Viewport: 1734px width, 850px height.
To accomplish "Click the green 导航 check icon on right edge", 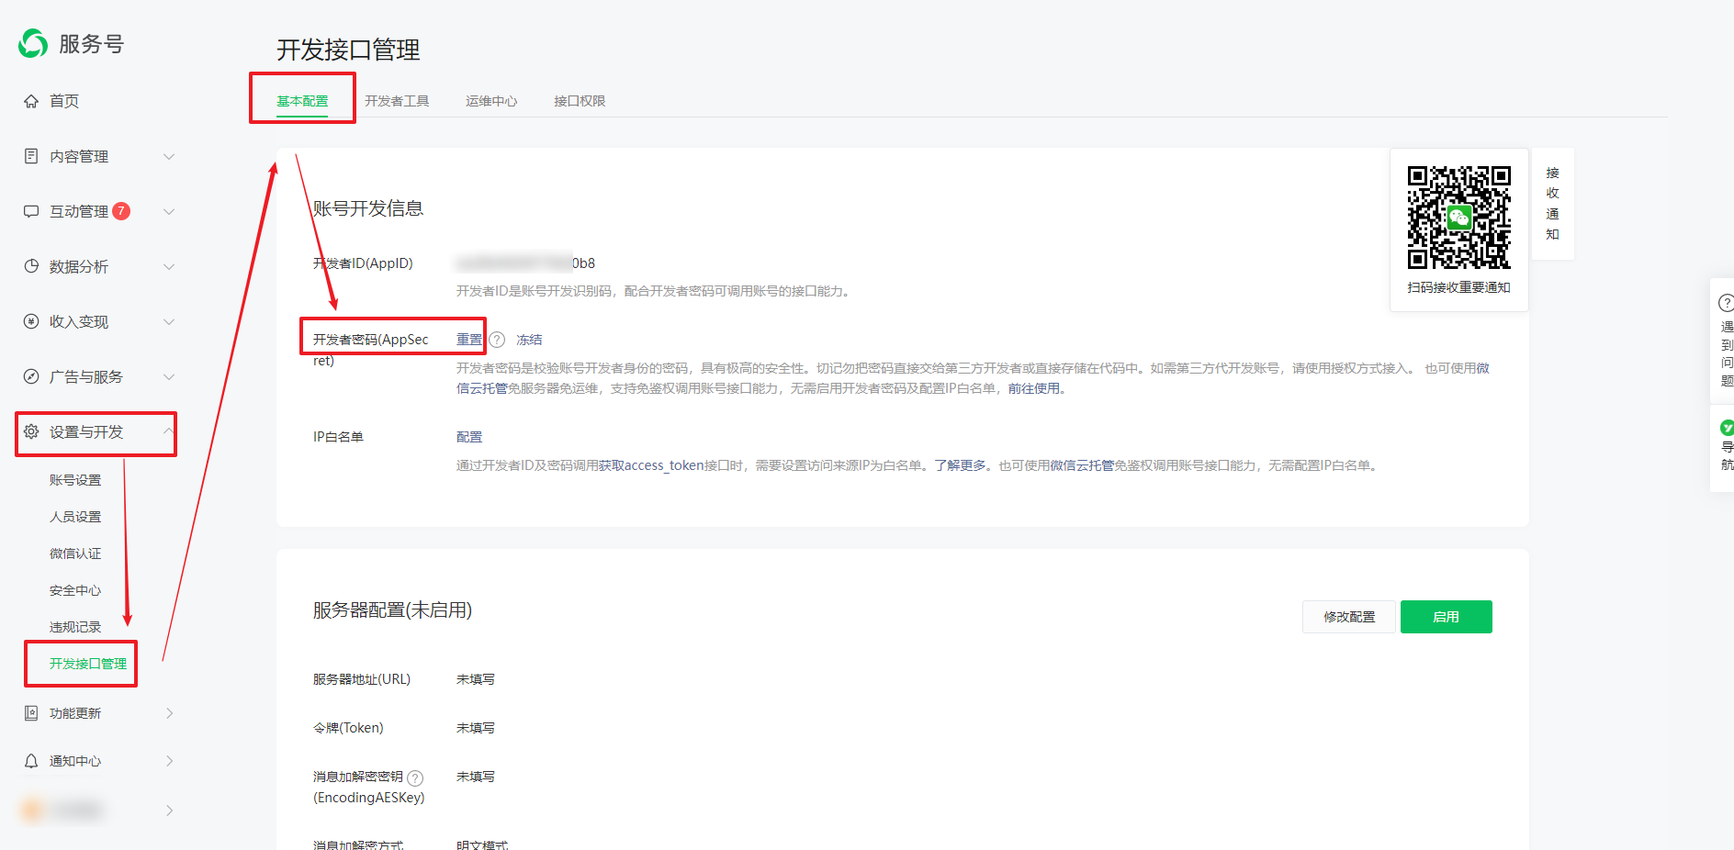I will (1727, 428).
